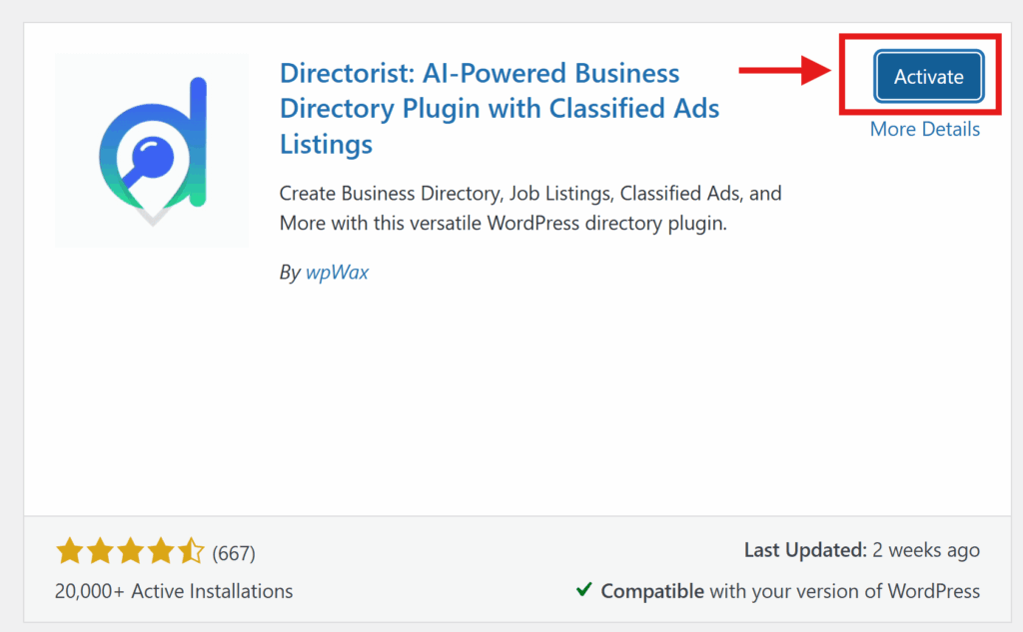The image size is (1023, 632).
Task: Click the red arrow pointing to Activate
Action: 786,71
